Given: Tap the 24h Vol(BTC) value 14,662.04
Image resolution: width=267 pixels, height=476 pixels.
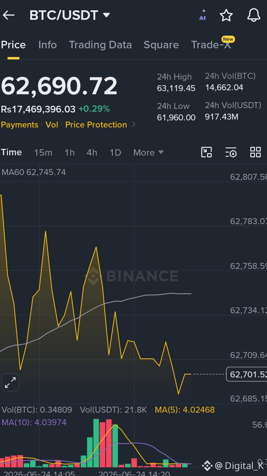Looking at the screenshot, I should [224, 88].
